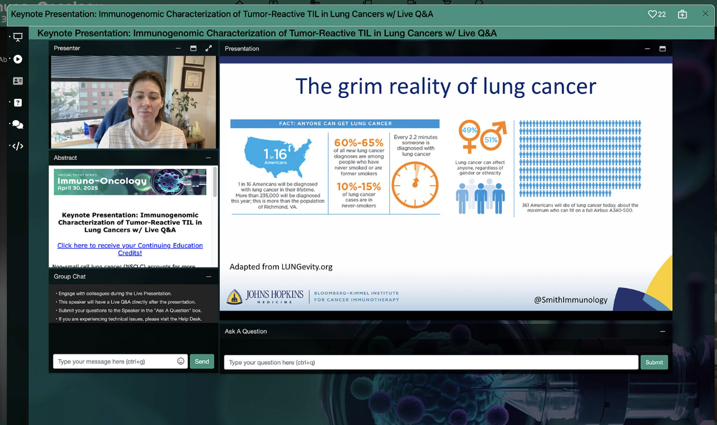Pop out the Presenter panel window

click(x=193, y=48)
